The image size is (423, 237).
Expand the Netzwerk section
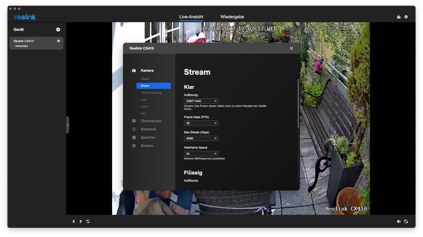149,129
